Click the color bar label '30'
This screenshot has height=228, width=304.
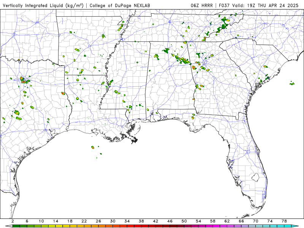(113, 221)
